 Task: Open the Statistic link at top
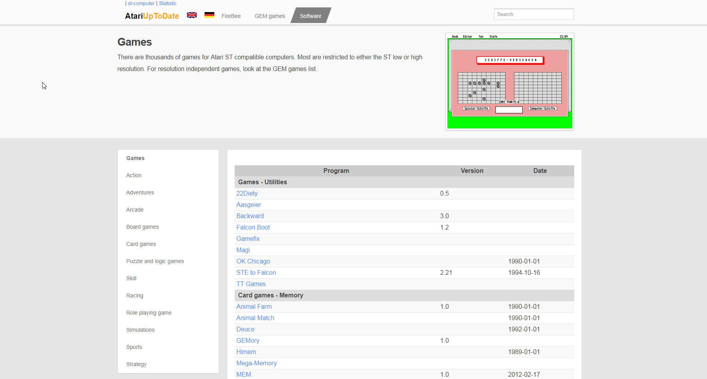pos(167,4)
